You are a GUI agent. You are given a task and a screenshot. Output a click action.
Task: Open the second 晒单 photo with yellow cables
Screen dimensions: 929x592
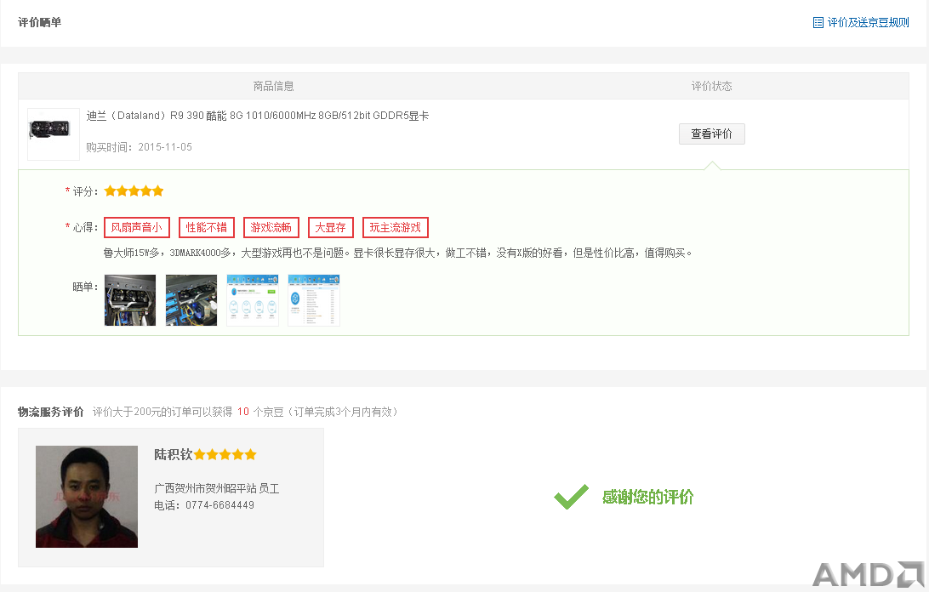coord(191,300)
